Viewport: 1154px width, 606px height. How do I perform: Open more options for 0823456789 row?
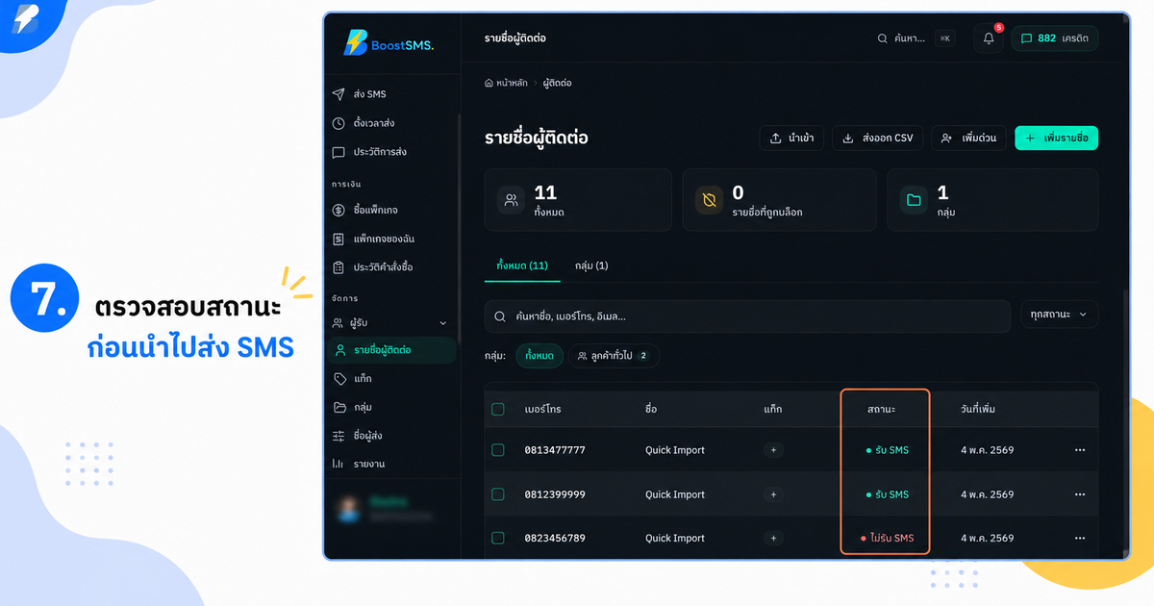tap(1080, 539)
